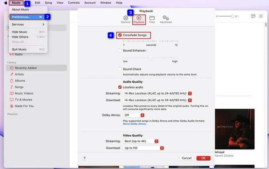Open the Advanced preferences tab

click(x=166, y=19)
